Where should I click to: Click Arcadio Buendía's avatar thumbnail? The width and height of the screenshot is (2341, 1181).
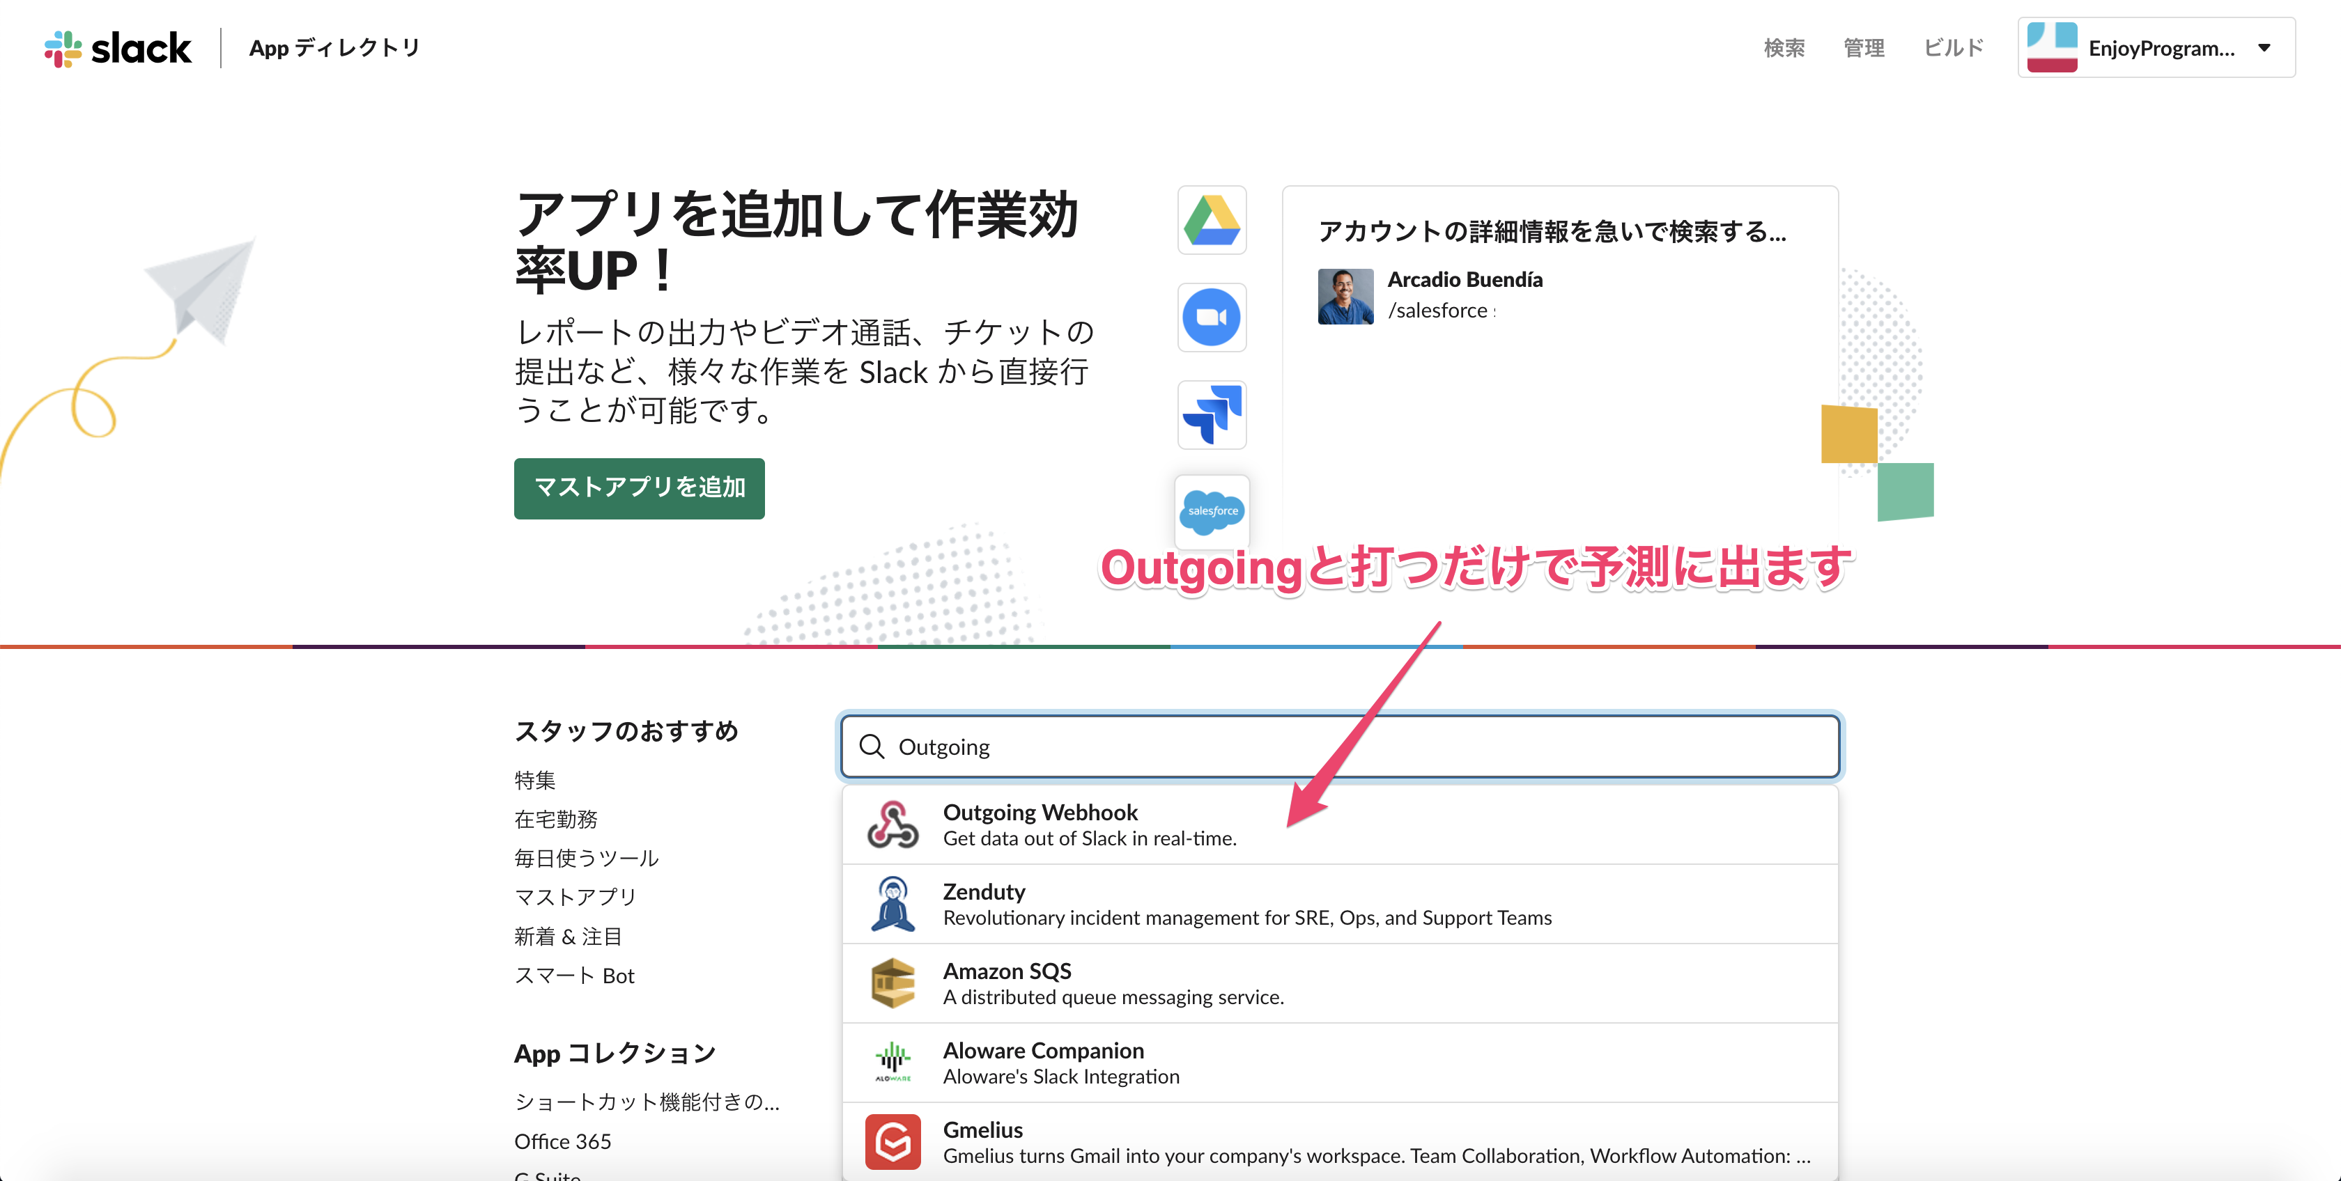(x=1345, y=296)
